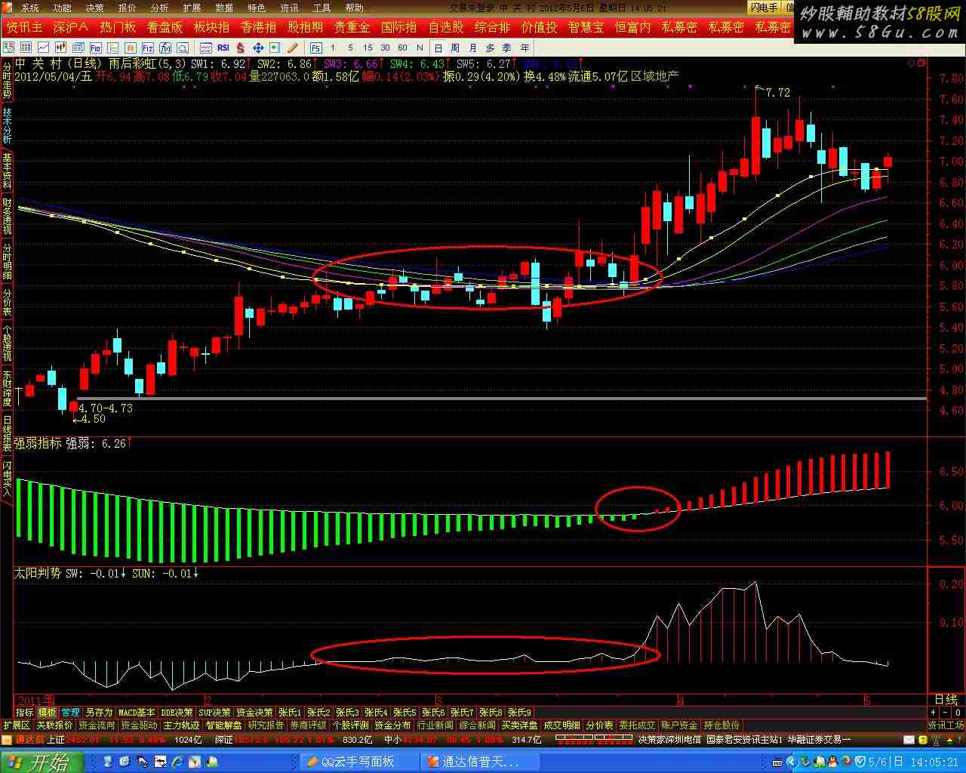966x773 pixels.
Task: Click the 闪电手 button
Action: (x=763, y=8)
